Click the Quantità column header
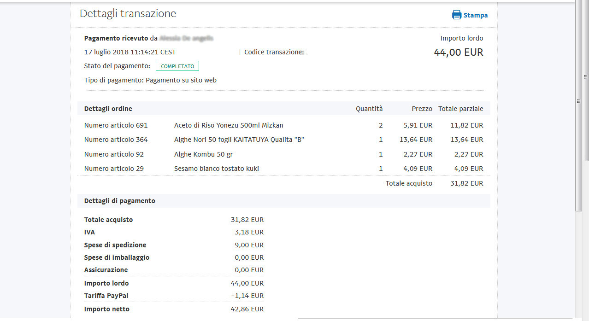589x321 pixels. pos(369,109)
